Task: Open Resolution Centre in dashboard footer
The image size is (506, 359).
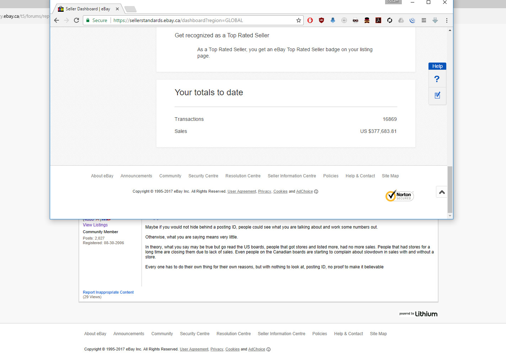Action: [243, 176]
